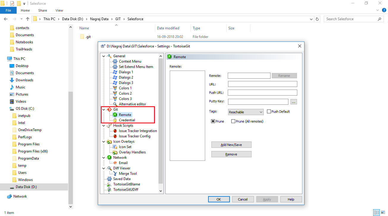Image resolution: width=388 pixels, height=216 pixels.
Task: Collapse the Network tree node
Action: click(x=103, y=158)
